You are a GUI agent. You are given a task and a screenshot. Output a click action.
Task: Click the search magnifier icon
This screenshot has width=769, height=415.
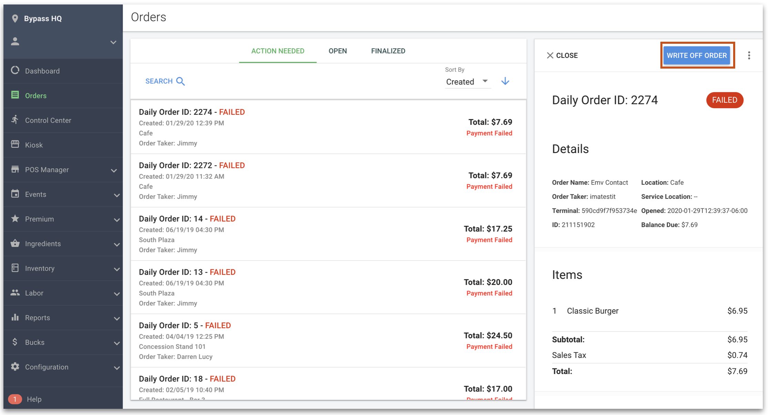click(181, 81)
